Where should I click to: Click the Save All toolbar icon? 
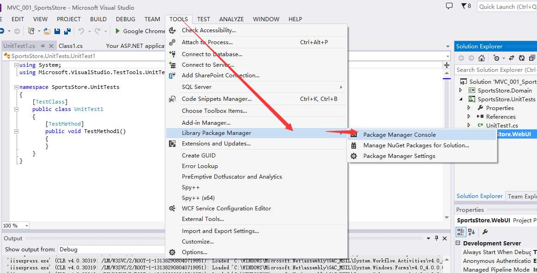[67, 31]
